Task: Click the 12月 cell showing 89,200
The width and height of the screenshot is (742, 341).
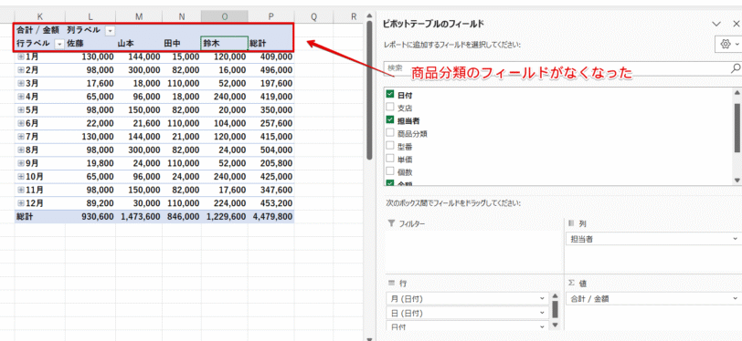Action: coord(90,203)
